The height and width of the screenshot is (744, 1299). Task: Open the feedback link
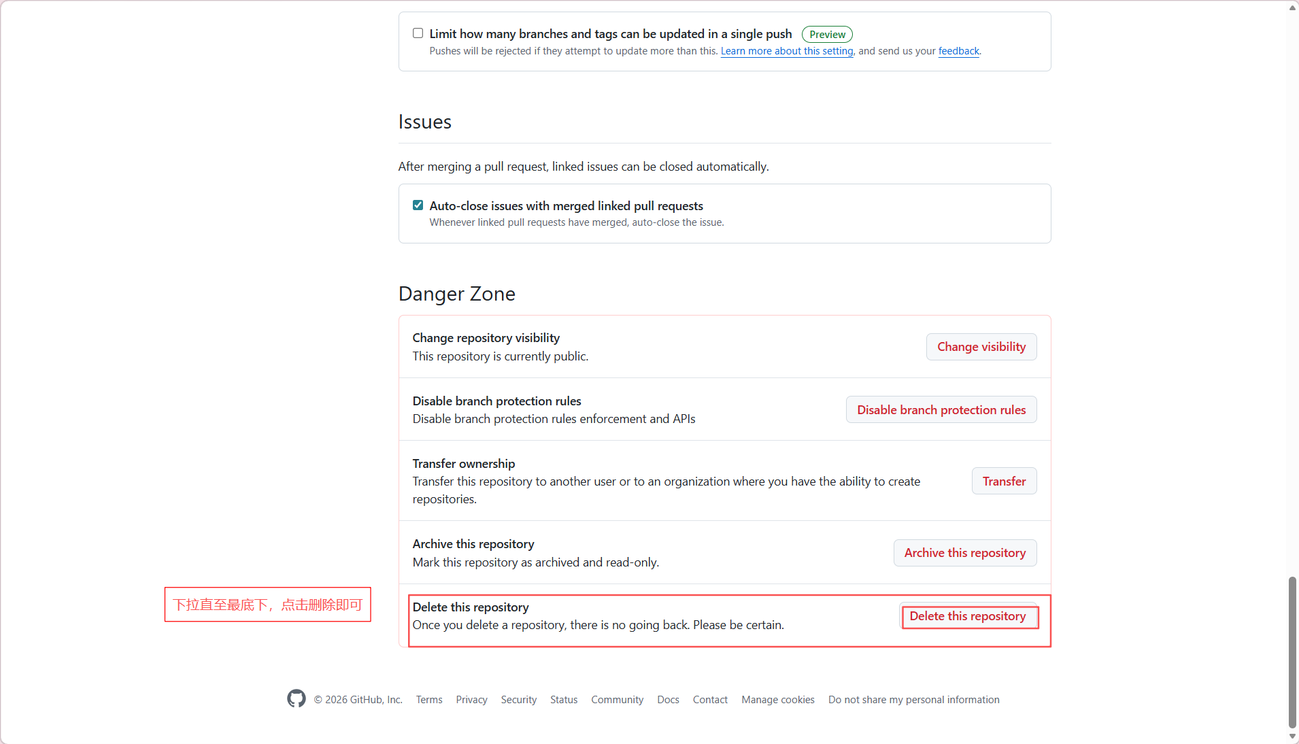pyautogui.click(x=958, y=51)
